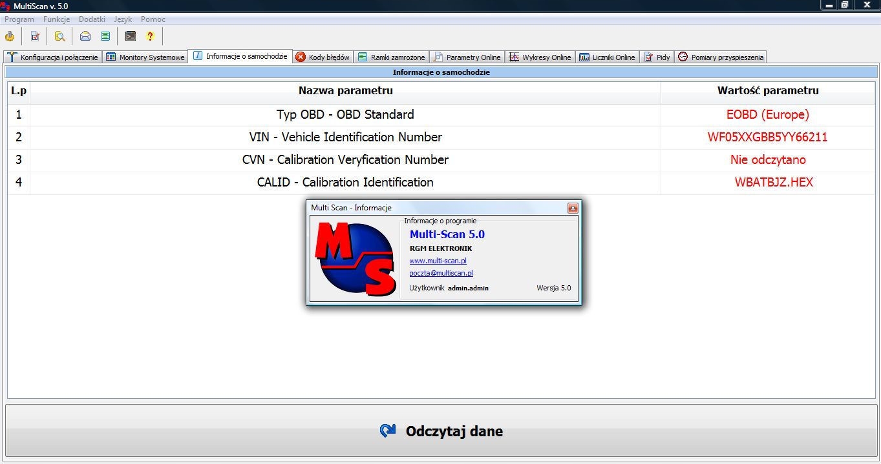Click the refresh arrow icon beside Odczytaj dane
Image resolution: width=881 pixels, height=464 pixels.
pyautogui.click(x=388, y=431)
